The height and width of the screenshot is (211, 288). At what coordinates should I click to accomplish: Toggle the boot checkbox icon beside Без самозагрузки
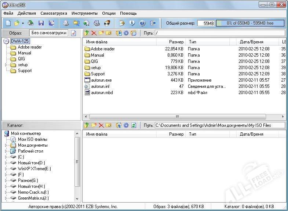(73, 33)
